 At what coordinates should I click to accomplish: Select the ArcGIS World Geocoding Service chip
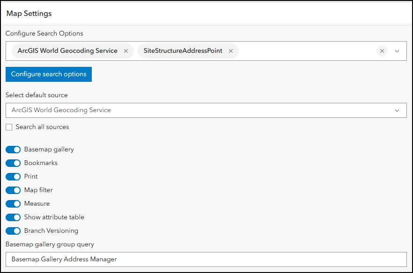tap(73, 51)
